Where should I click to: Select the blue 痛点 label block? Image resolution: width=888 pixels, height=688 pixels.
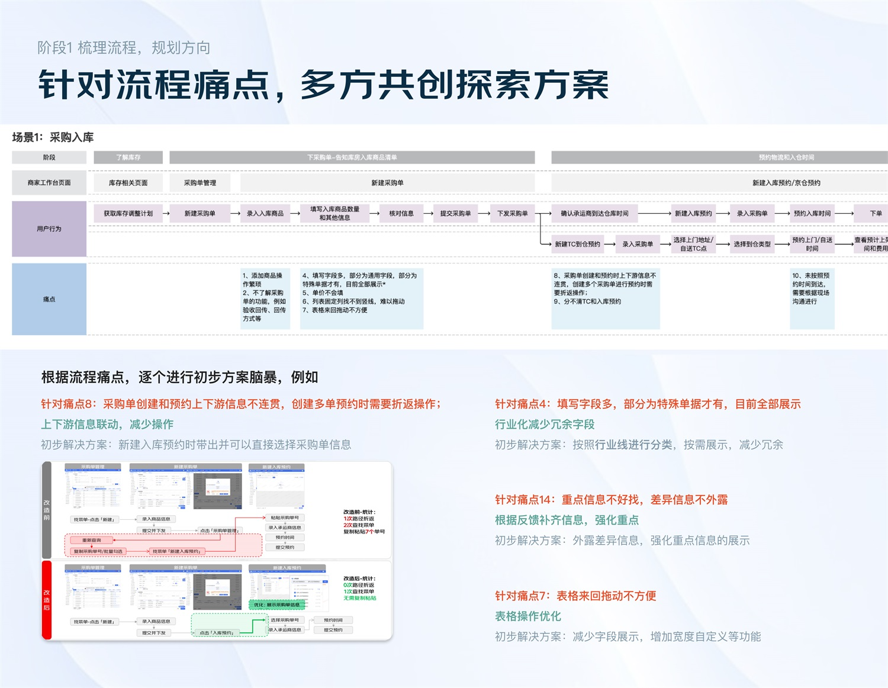click(49, 299)
